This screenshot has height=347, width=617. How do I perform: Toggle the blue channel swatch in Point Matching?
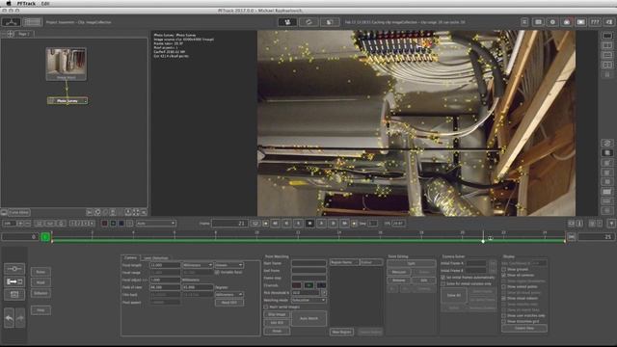321,285
